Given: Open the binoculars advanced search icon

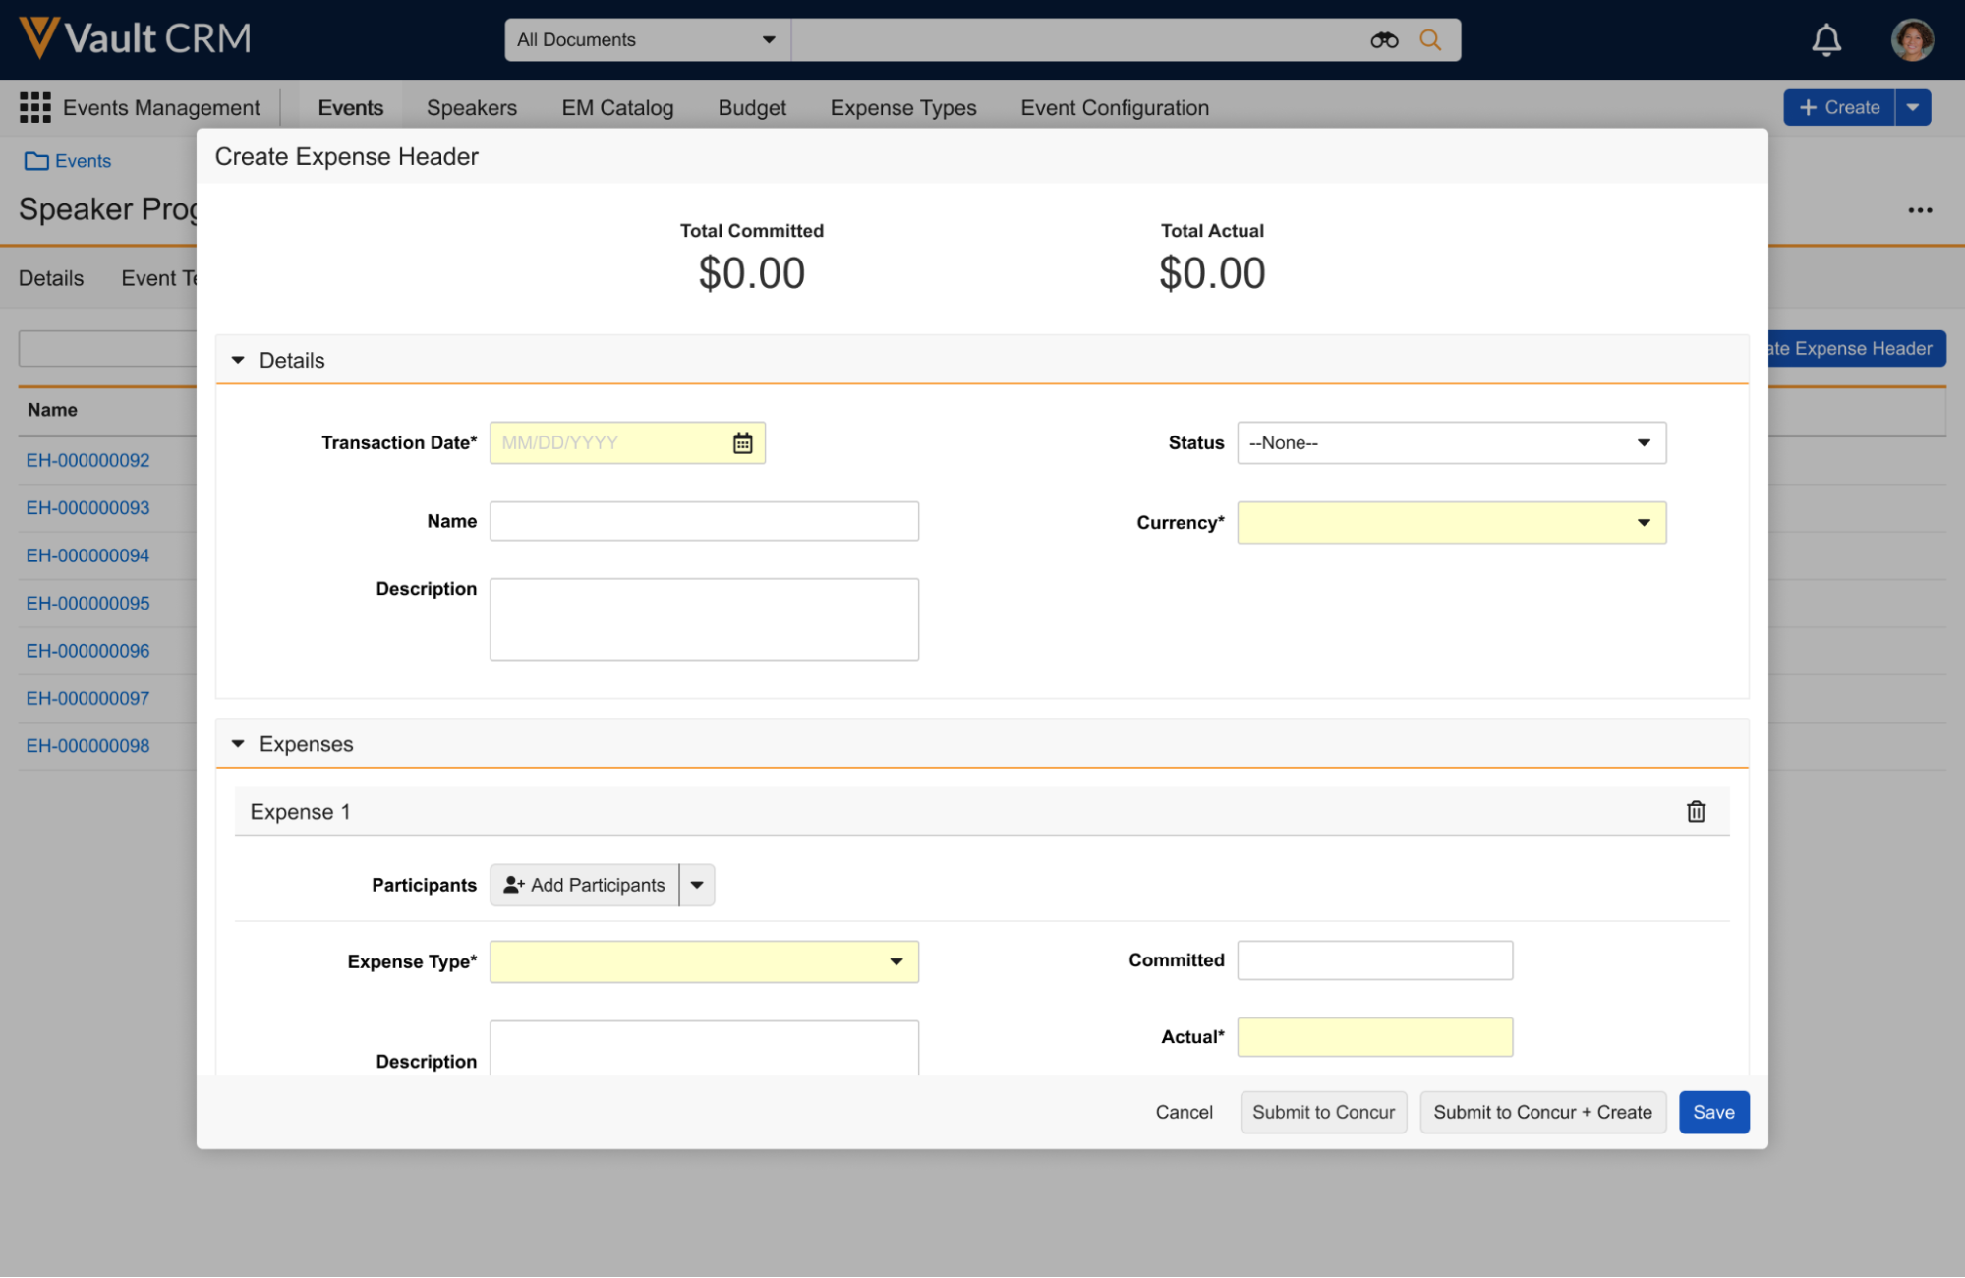Looking at the screenshot, I should 1384,40.
